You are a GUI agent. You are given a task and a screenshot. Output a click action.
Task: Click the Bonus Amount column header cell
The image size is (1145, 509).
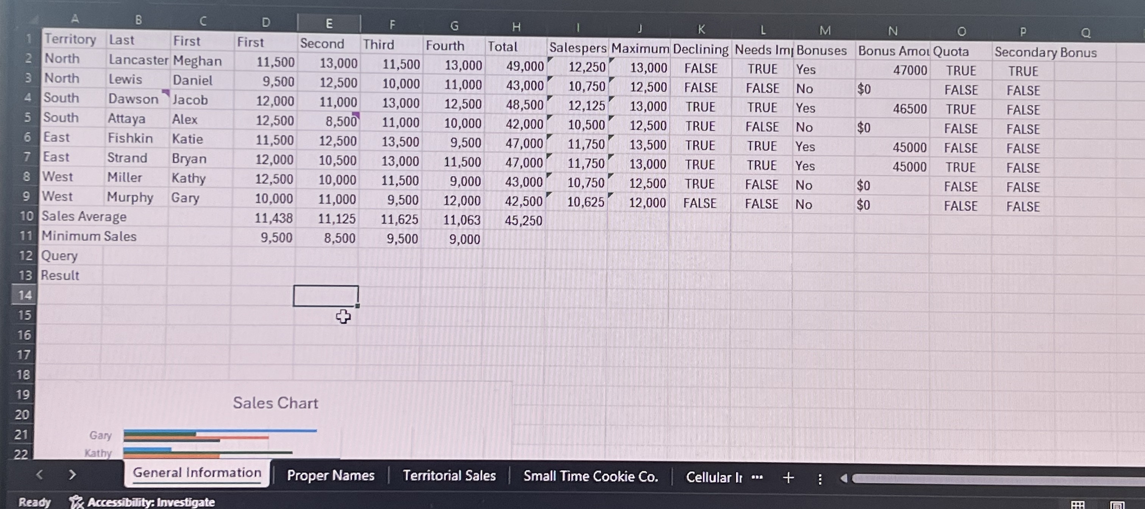(x=892, y=51)
